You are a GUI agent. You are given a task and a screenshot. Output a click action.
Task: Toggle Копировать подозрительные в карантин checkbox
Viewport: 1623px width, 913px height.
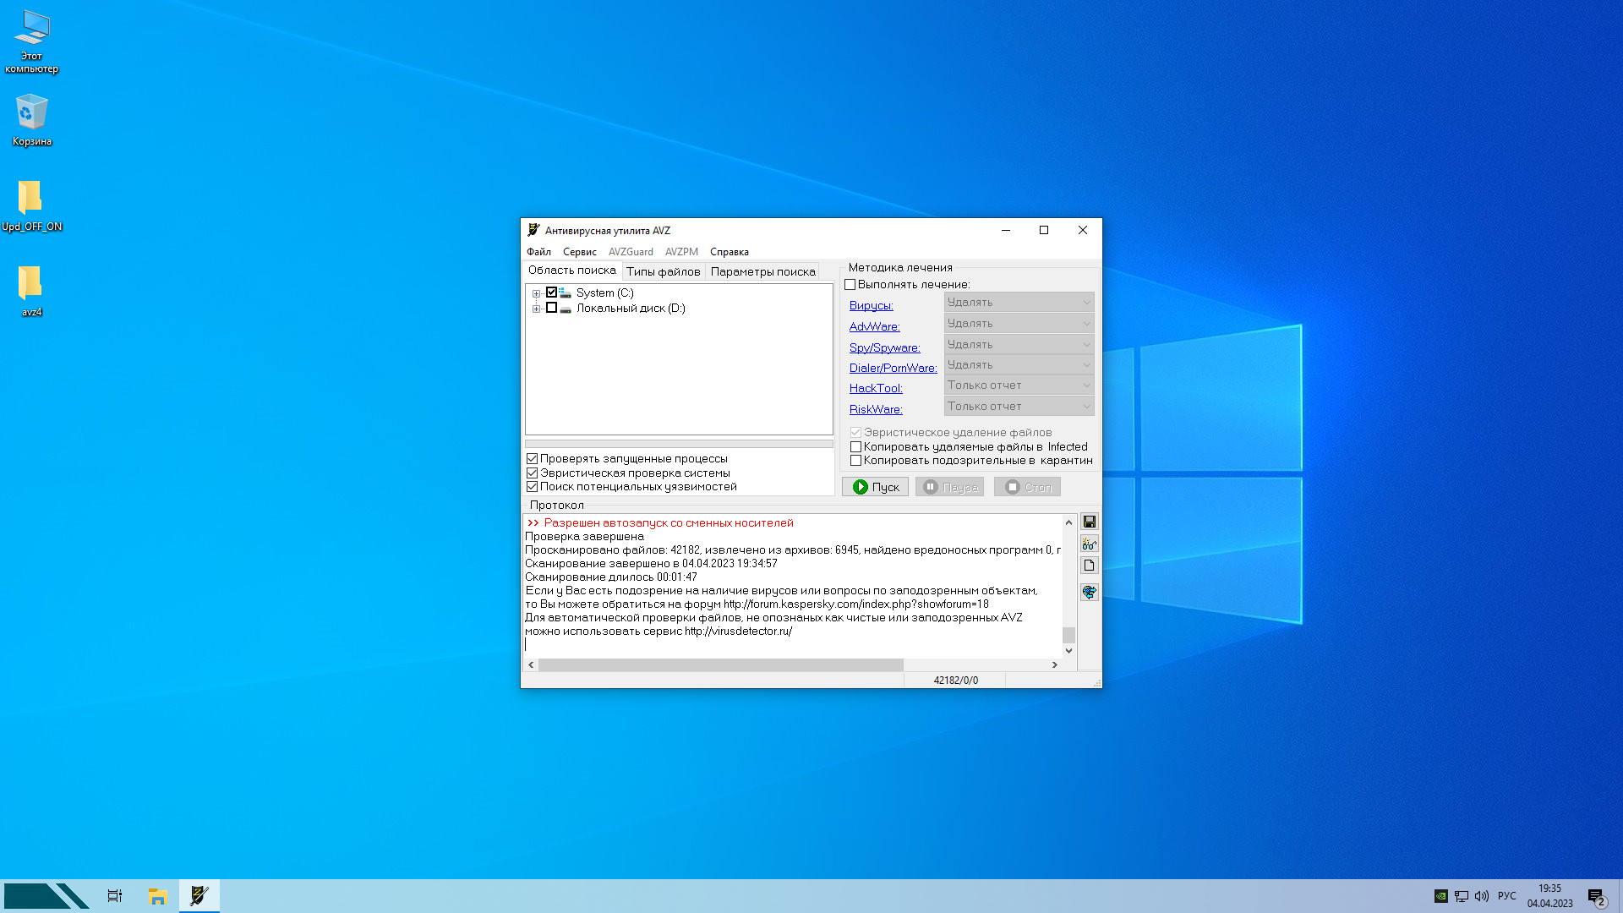[x=855, y=461]
